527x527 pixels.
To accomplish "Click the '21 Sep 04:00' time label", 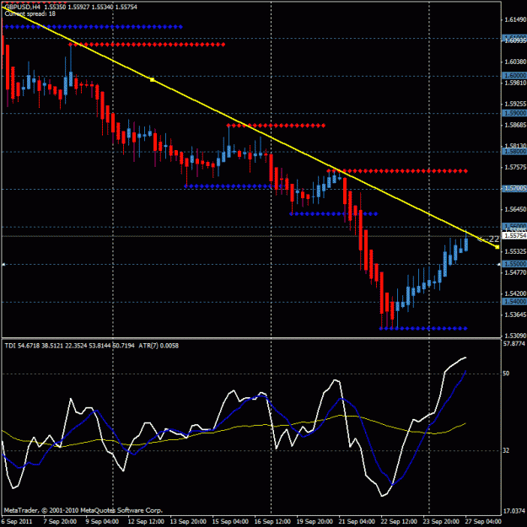I will (357, 522).
